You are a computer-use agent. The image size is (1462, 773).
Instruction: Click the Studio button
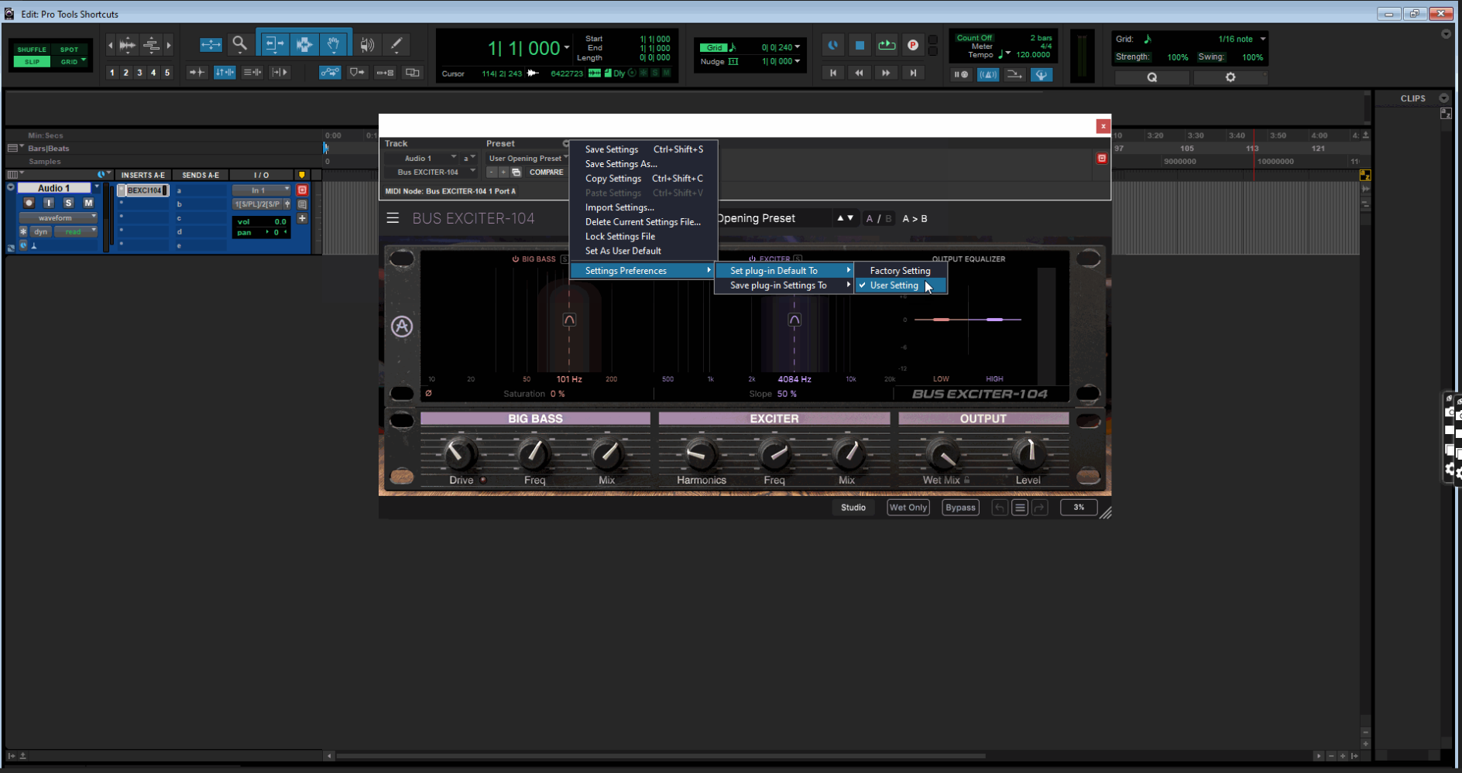tap(853, 508)
